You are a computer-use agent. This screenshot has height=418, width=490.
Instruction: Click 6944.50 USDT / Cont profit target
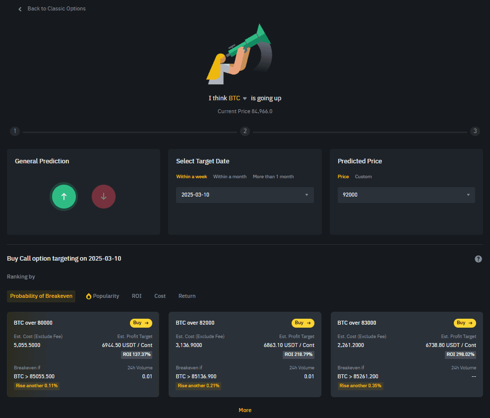(127, 345)
